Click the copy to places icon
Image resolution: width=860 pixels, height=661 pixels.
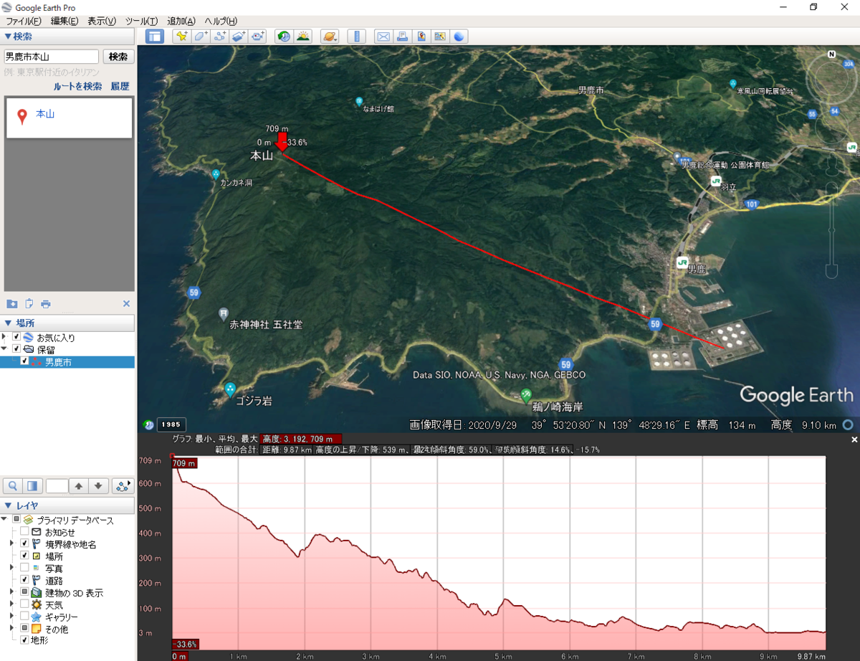29,303
